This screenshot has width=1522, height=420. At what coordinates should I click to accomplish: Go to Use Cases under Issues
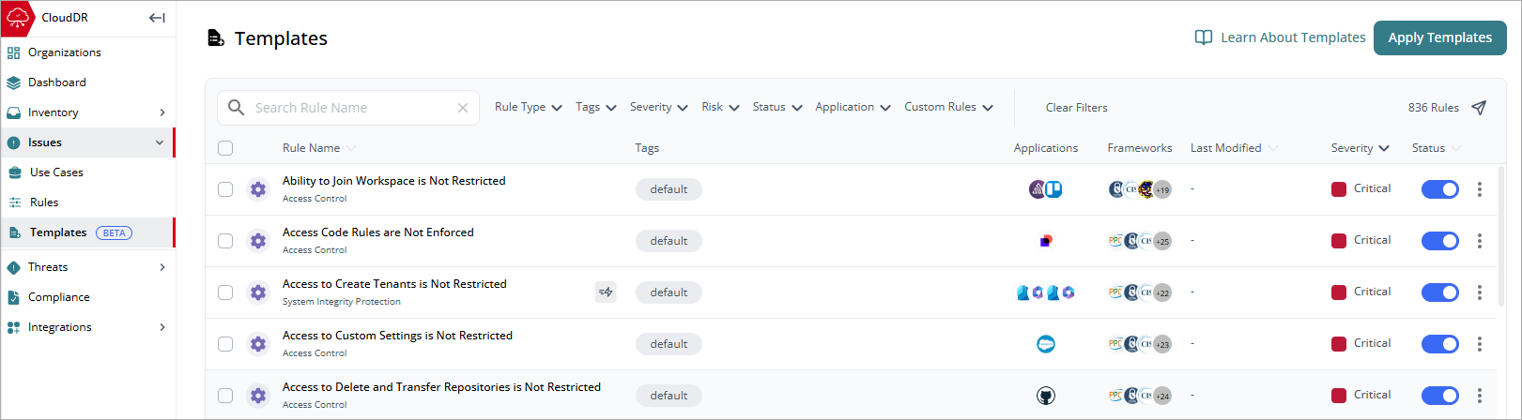(87, 172)
